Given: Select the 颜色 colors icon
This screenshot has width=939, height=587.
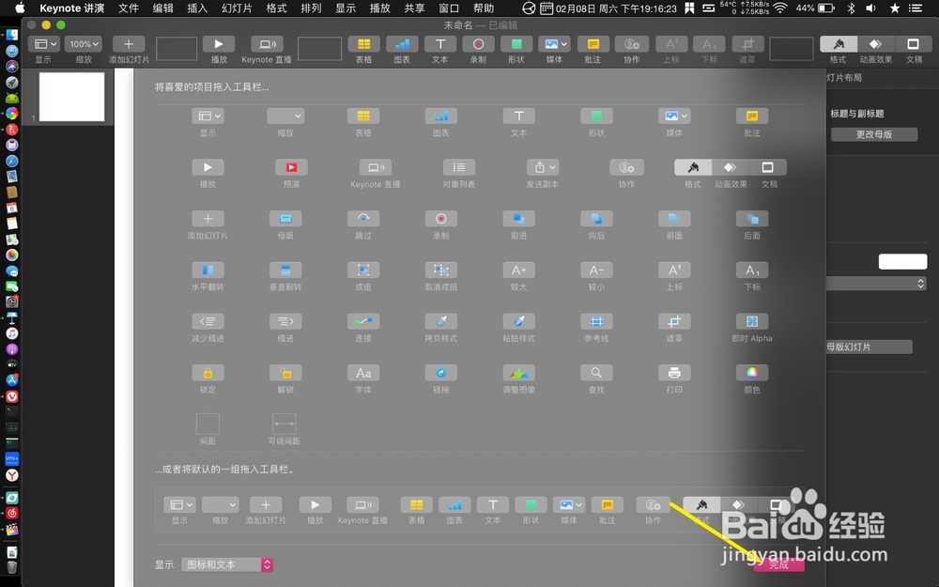Looking at the screenshot, I should pyautogui.click(x=752, y=373).
